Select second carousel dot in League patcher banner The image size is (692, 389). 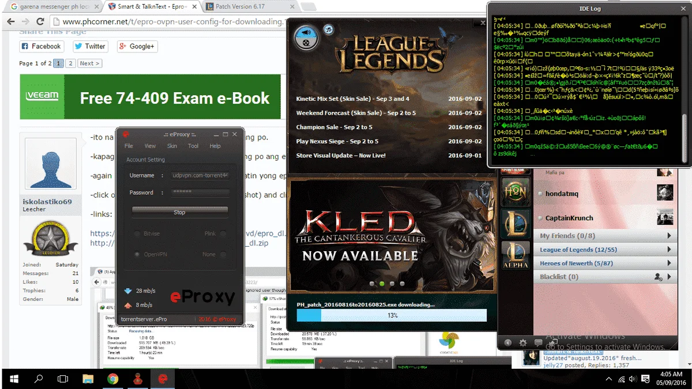[381, 284]
